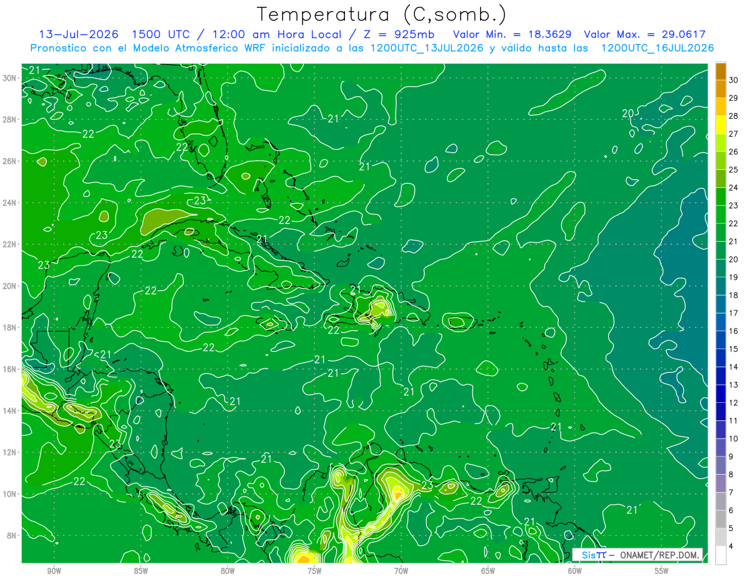Click the '5' color scale label
This screenshot has height=579, width=750.
tap(732, 528)
